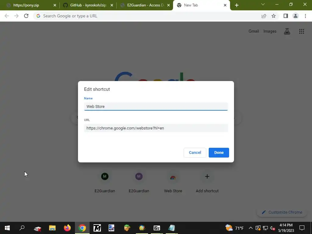
Task: Open the notification center icon
Action: 302,228
